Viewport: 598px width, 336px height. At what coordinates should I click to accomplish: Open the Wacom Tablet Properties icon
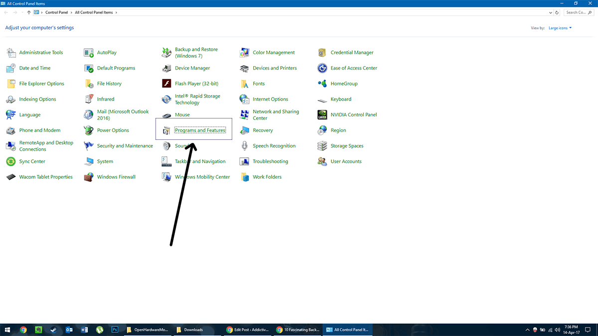point(11,177)
